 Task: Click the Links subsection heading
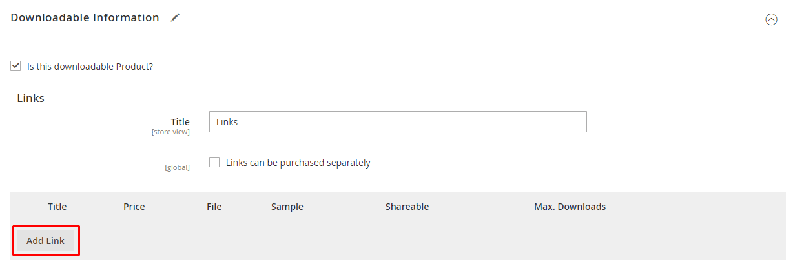pos(30,98)
